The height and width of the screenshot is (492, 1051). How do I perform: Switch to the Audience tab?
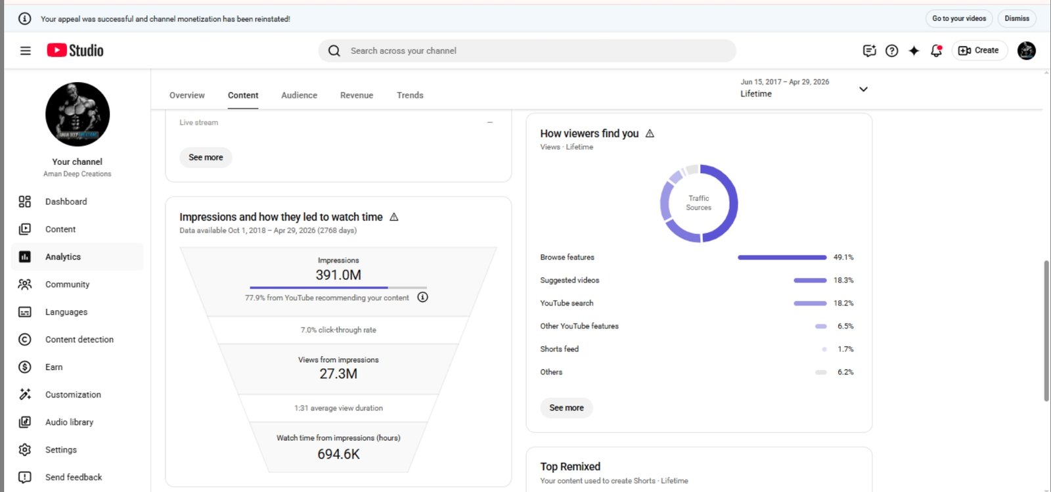299,95
